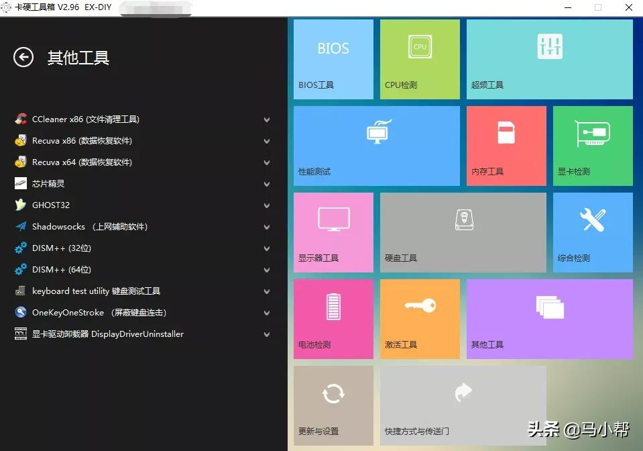Open the BIOS工具 (BIOS tools) tile

point(333,59)
